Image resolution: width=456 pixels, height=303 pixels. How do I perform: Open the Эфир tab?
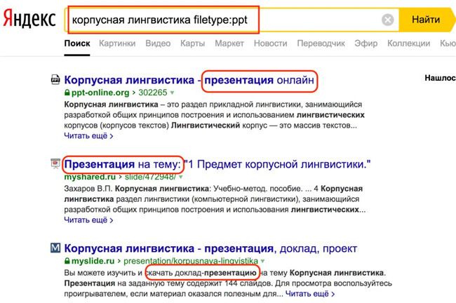(366, 43)
